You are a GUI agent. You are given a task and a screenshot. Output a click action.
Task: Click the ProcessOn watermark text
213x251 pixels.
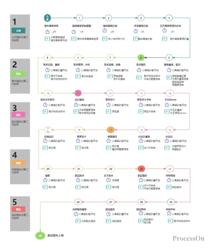point(189,238)
